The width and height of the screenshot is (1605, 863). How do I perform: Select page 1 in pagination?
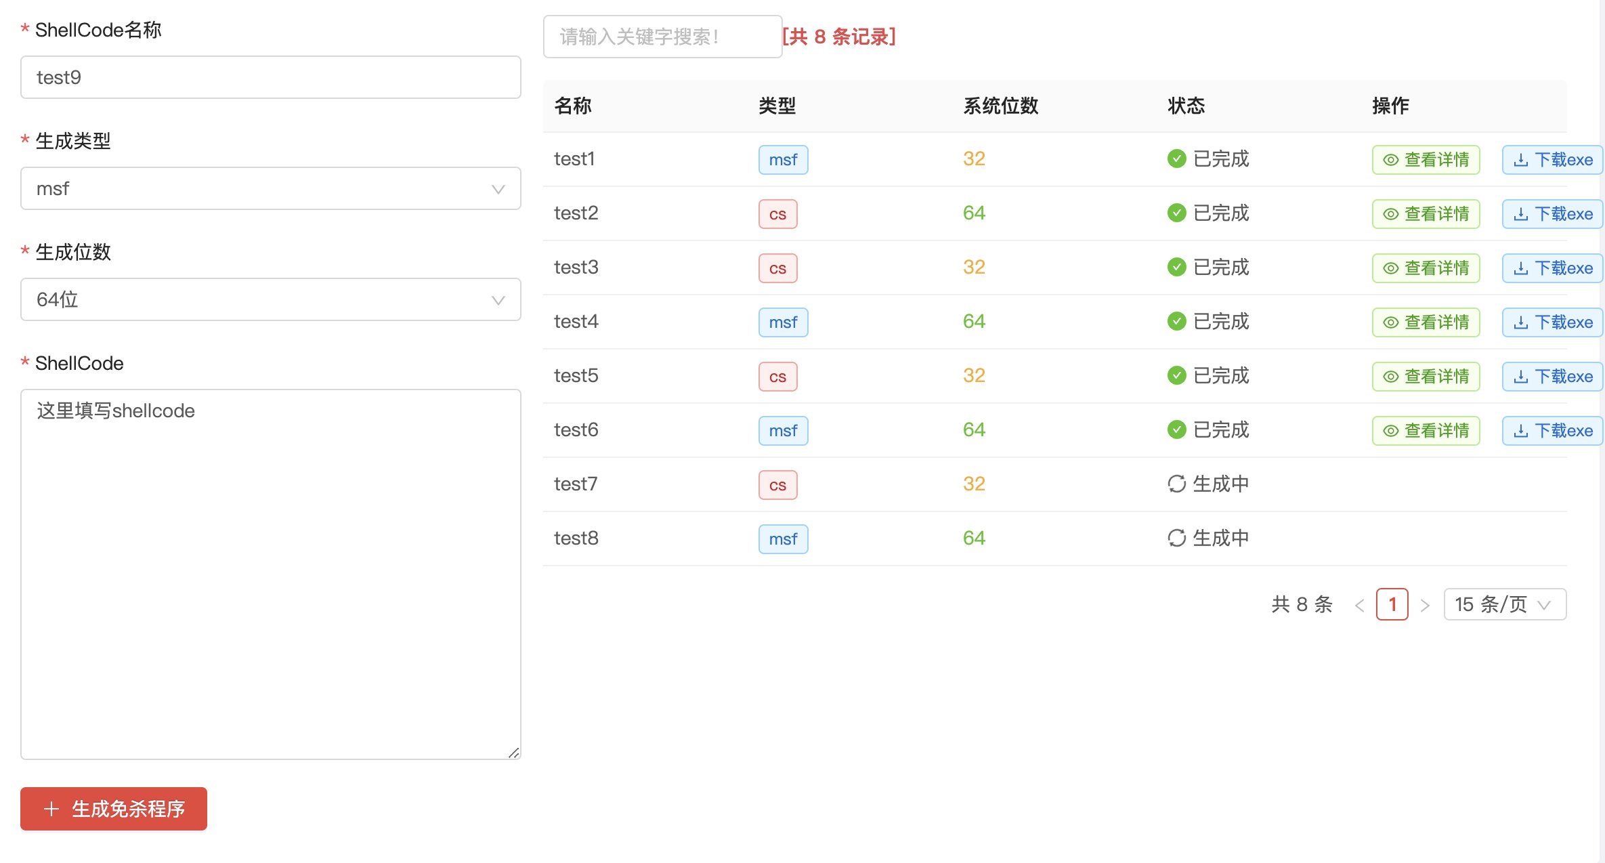pyautogui.click(x=1392, y=604)
